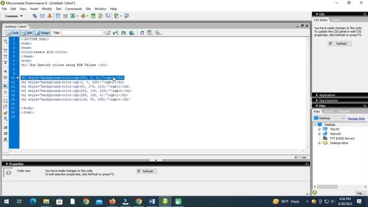Collapse Full Tag icon in coding toolbar
Image resolution: width=368 pixels, height=207 pixels.
[5, 51]
